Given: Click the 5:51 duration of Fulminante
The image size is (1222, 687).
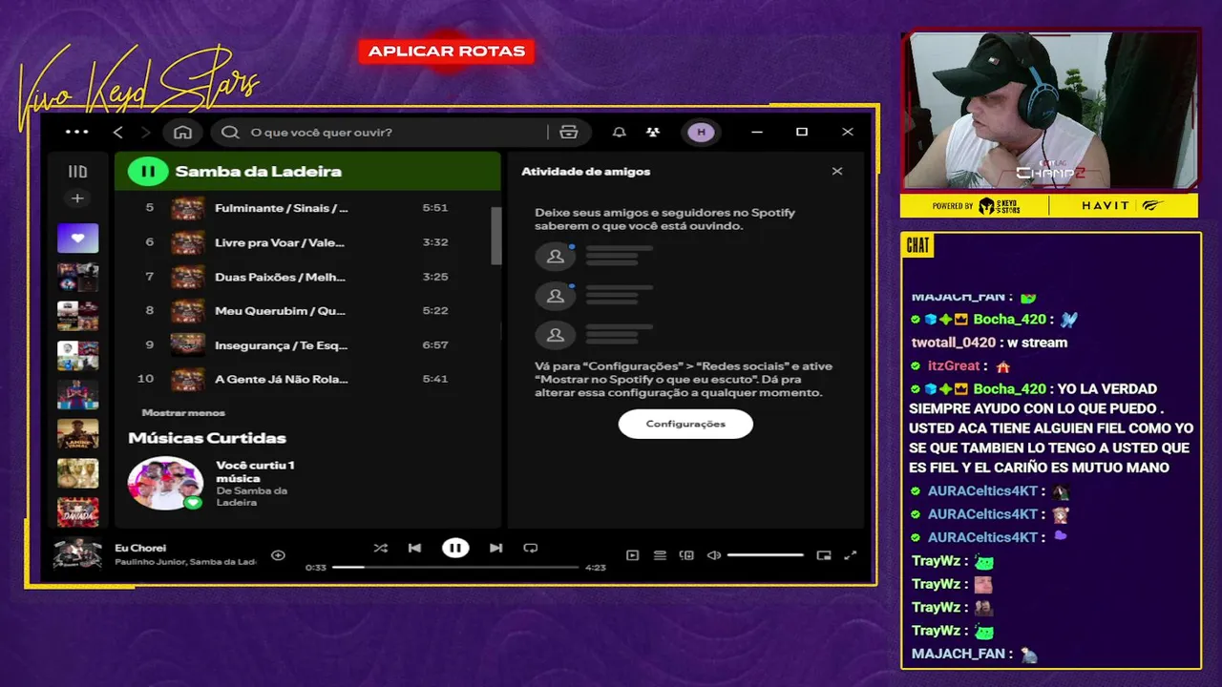Looking at the screenshot, I should coord(435,208).
